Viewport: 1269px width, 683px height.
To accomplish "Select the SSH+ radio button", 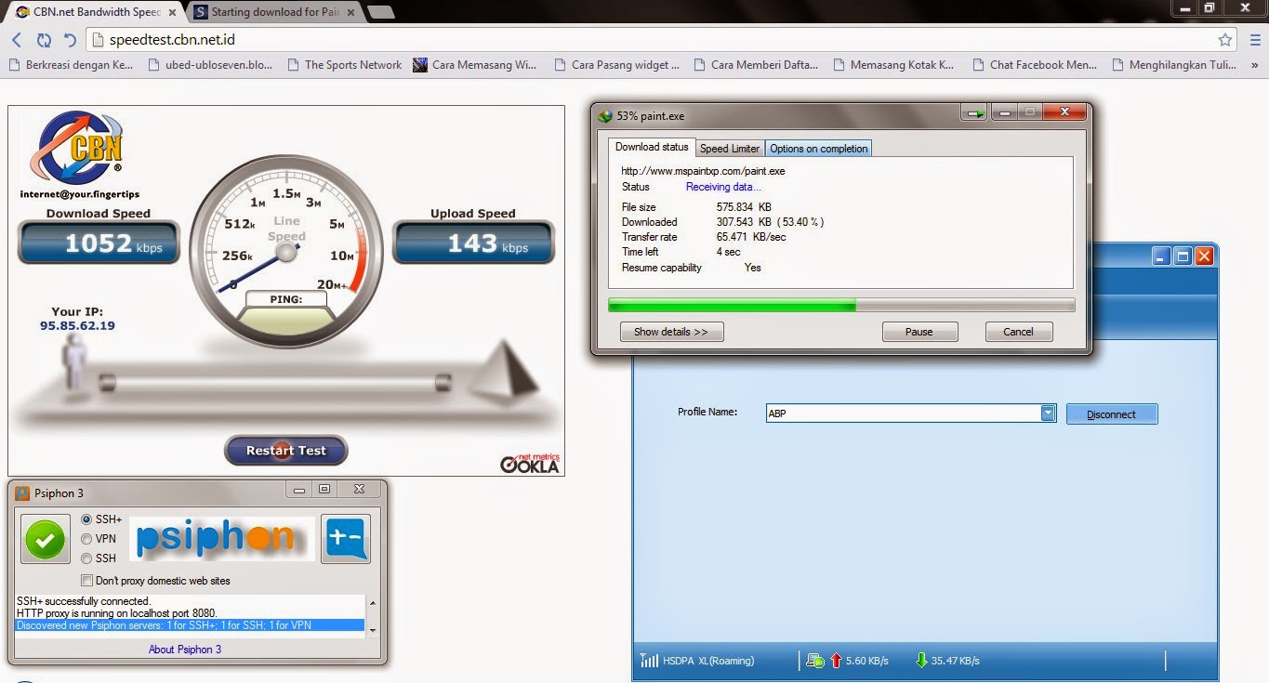I will (87, 519).
